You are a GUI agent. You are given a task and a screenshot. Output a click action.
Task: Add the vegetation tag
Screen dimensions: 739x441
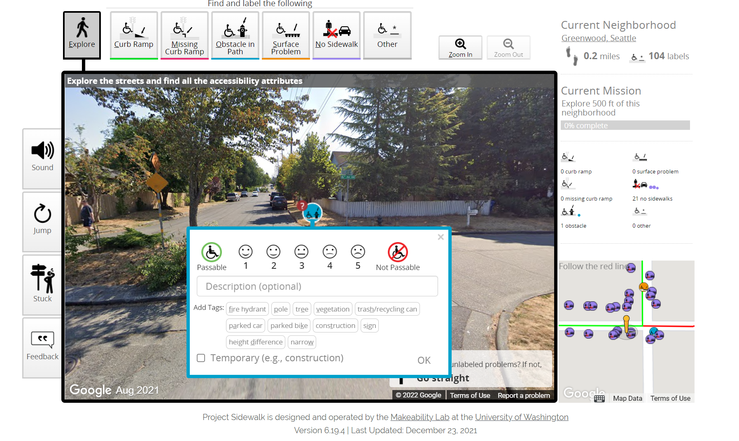coord(333,309)
